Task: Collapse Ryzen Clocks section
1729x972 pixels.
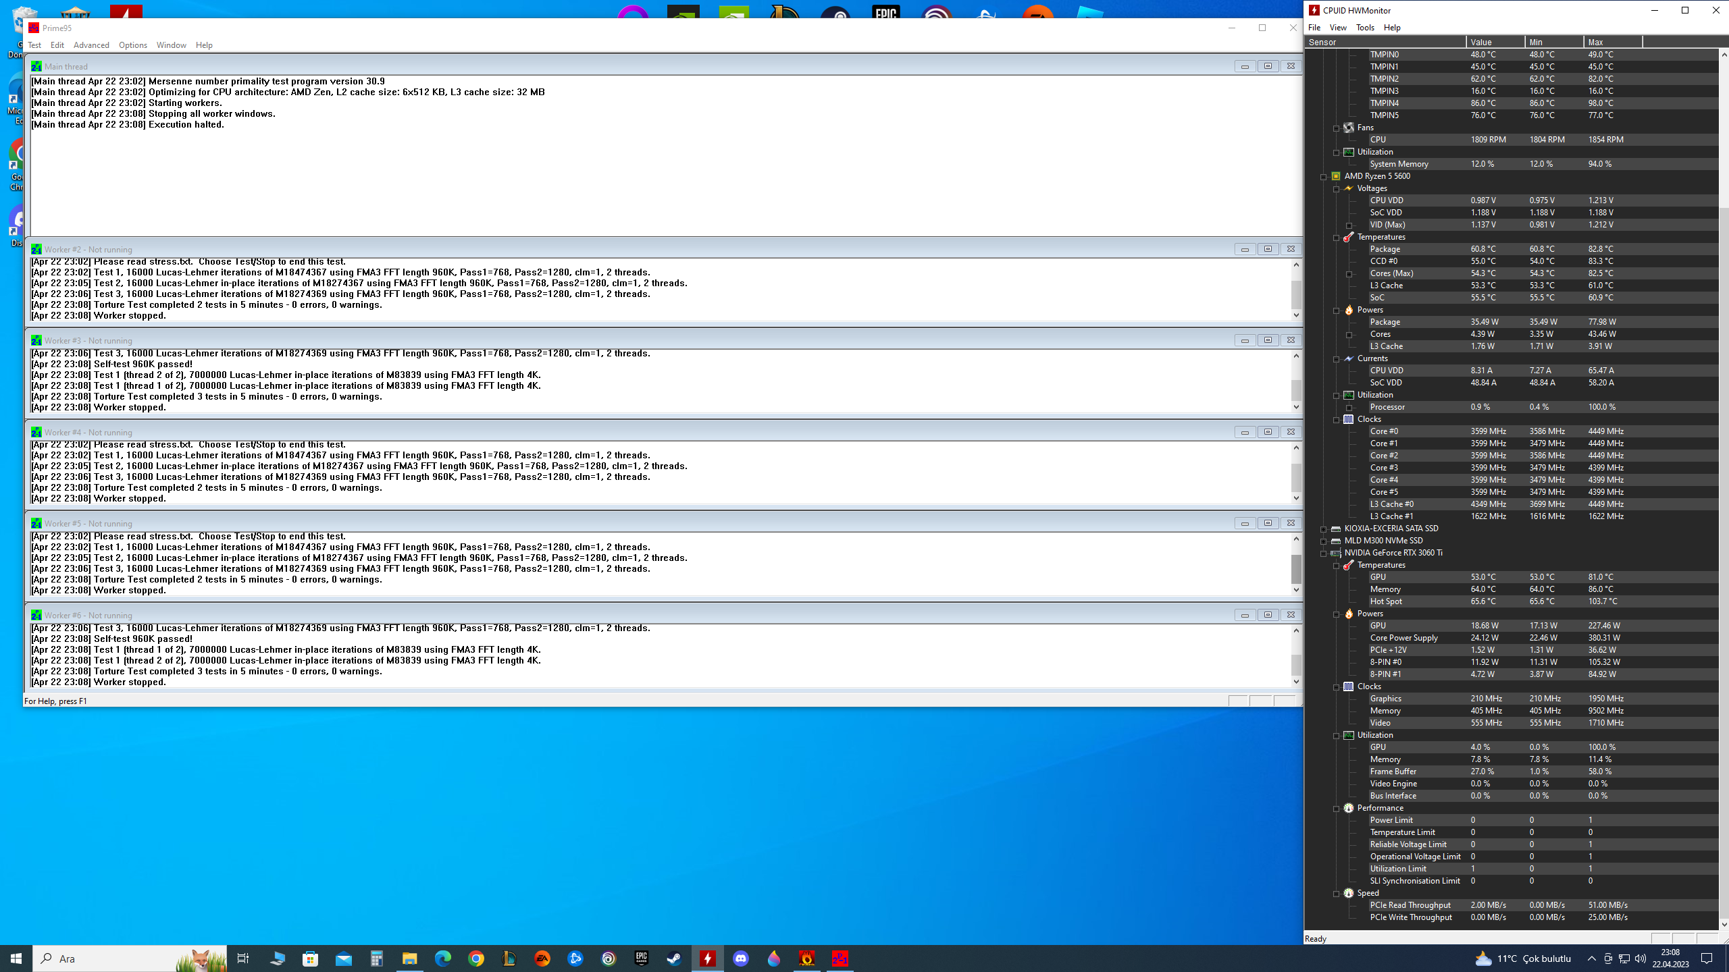Action: [x=1336, y=420]
